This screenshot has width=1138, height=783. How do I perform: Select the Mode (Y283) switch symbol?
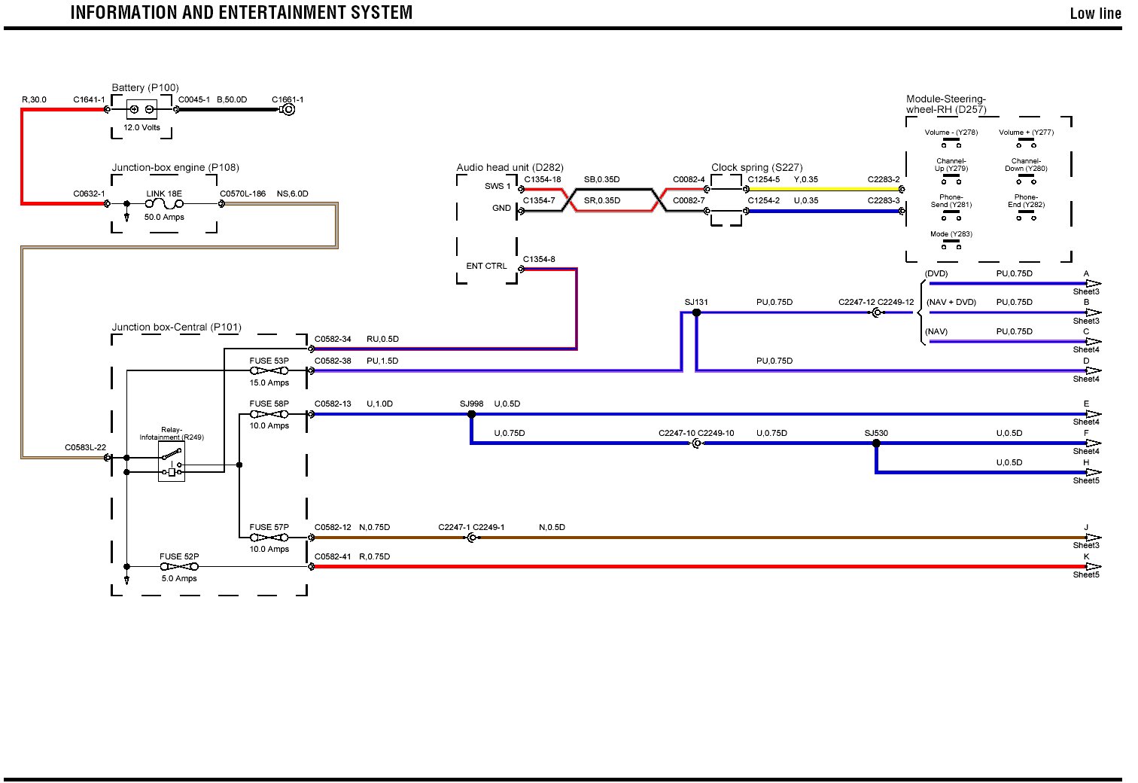[951, 244]
